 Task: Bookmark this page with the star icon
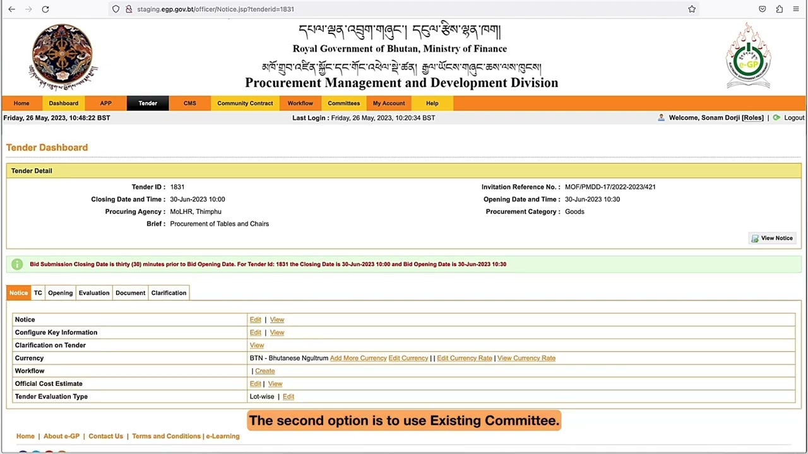click(x=692, y=9)
